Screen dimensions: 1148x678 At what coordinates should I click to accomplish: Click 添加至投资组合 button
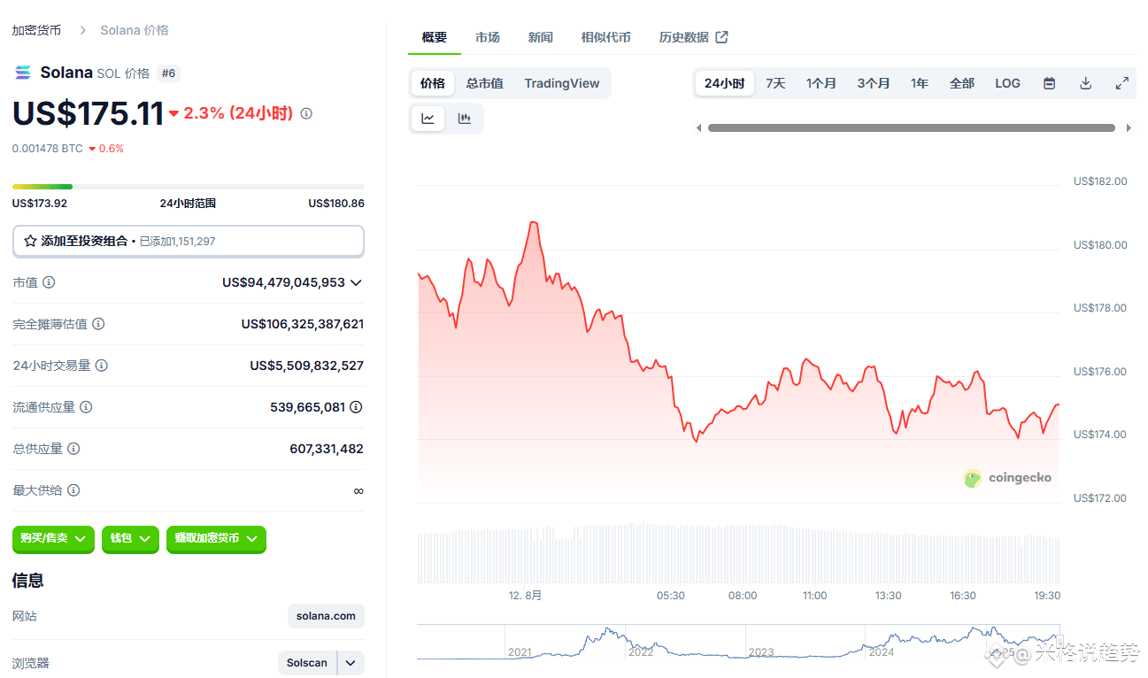coord(189,241)
